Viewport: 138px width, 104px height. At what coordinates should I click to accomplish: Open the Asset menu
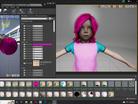(7, 7)
